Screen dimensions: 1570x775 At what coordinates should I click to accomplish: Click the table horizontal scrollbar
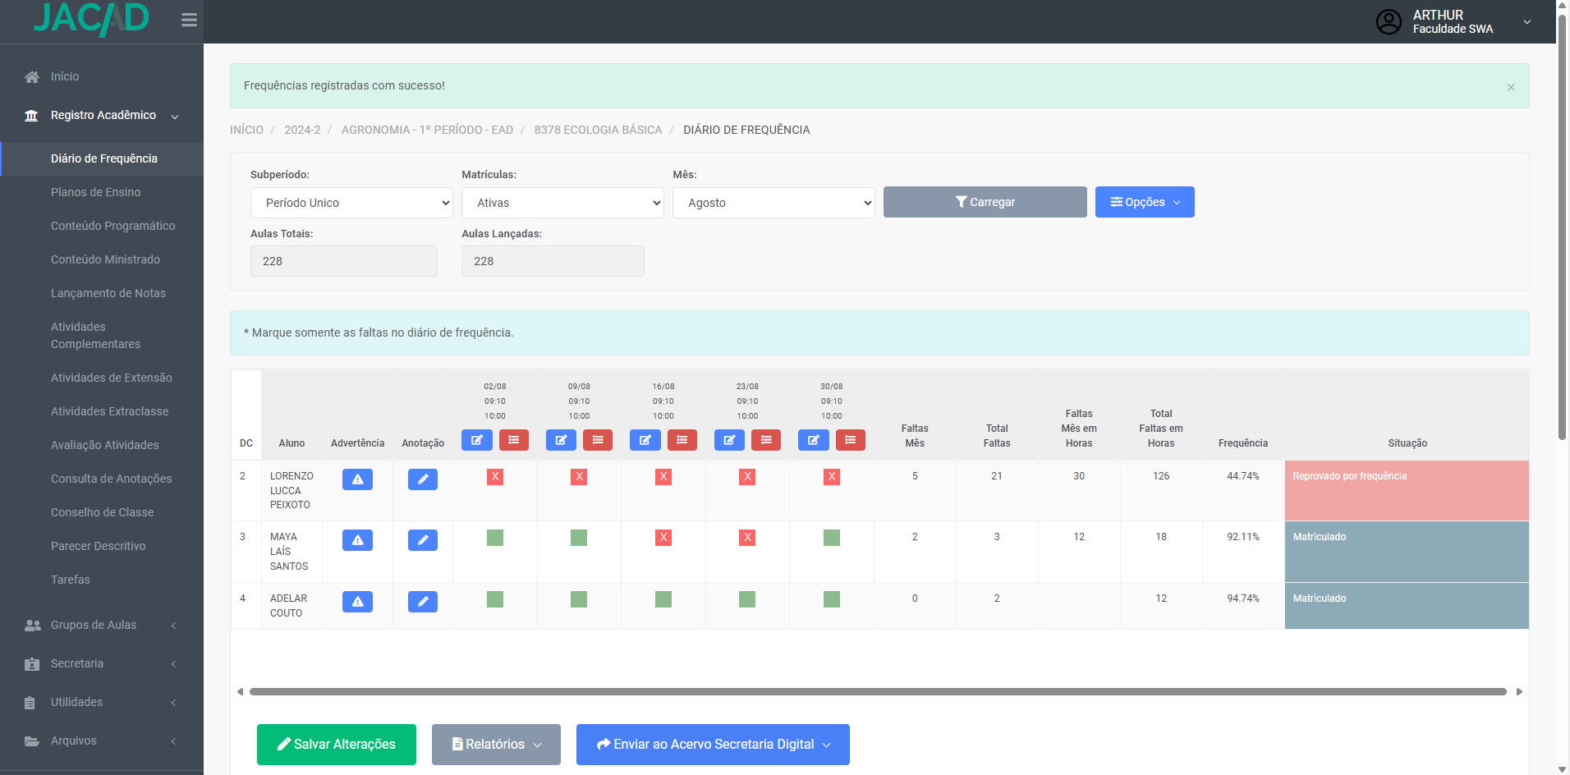(878, 691)
